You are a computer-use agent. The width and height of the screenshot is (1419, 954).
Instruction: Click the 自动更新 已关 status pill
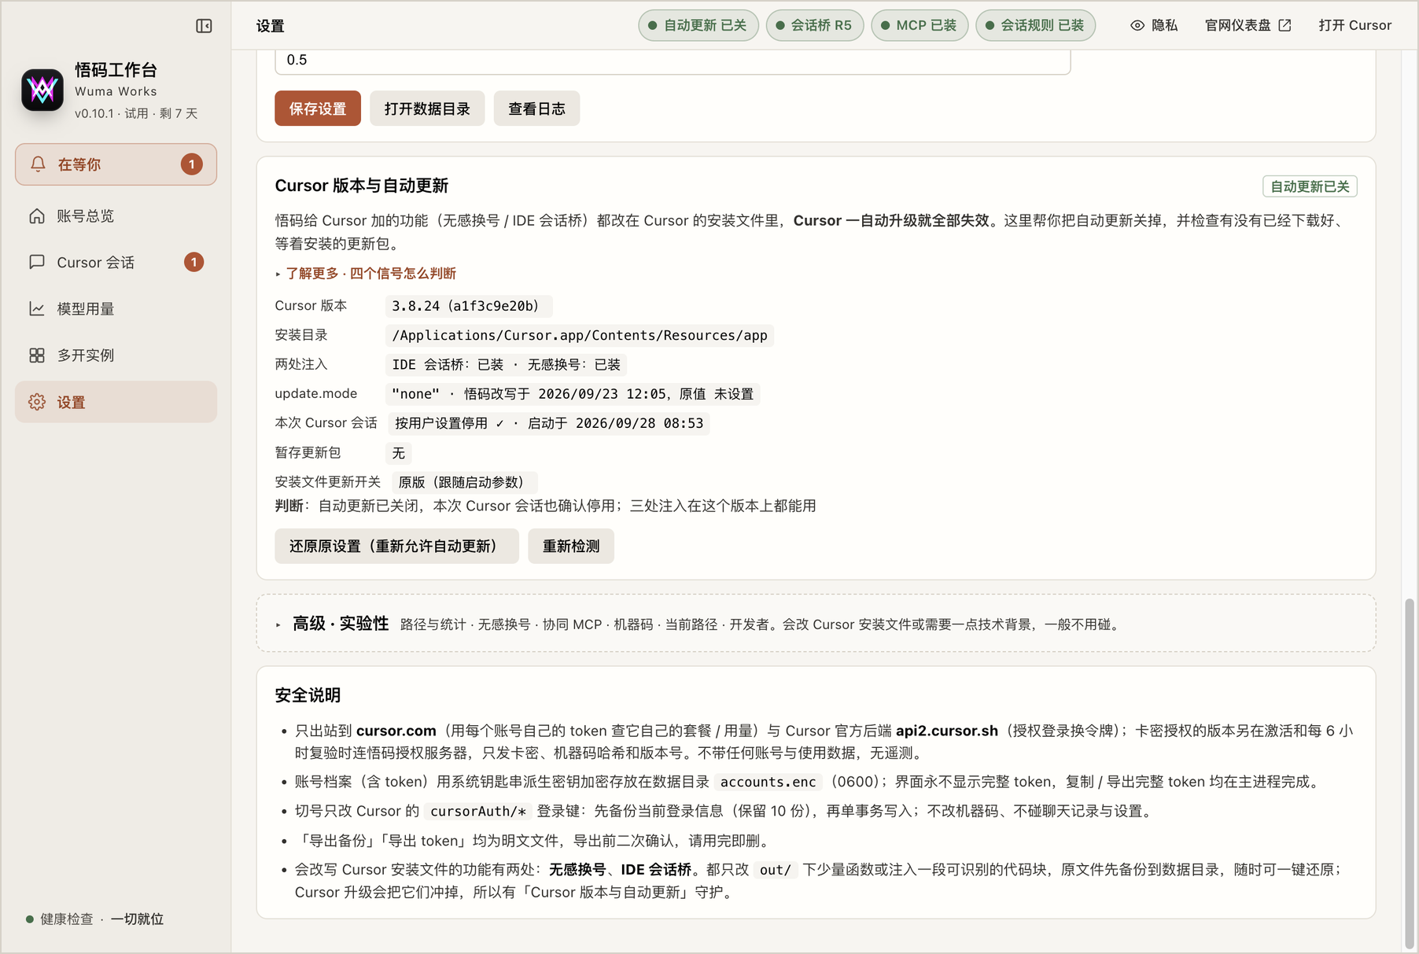click(x=698, y=25)
